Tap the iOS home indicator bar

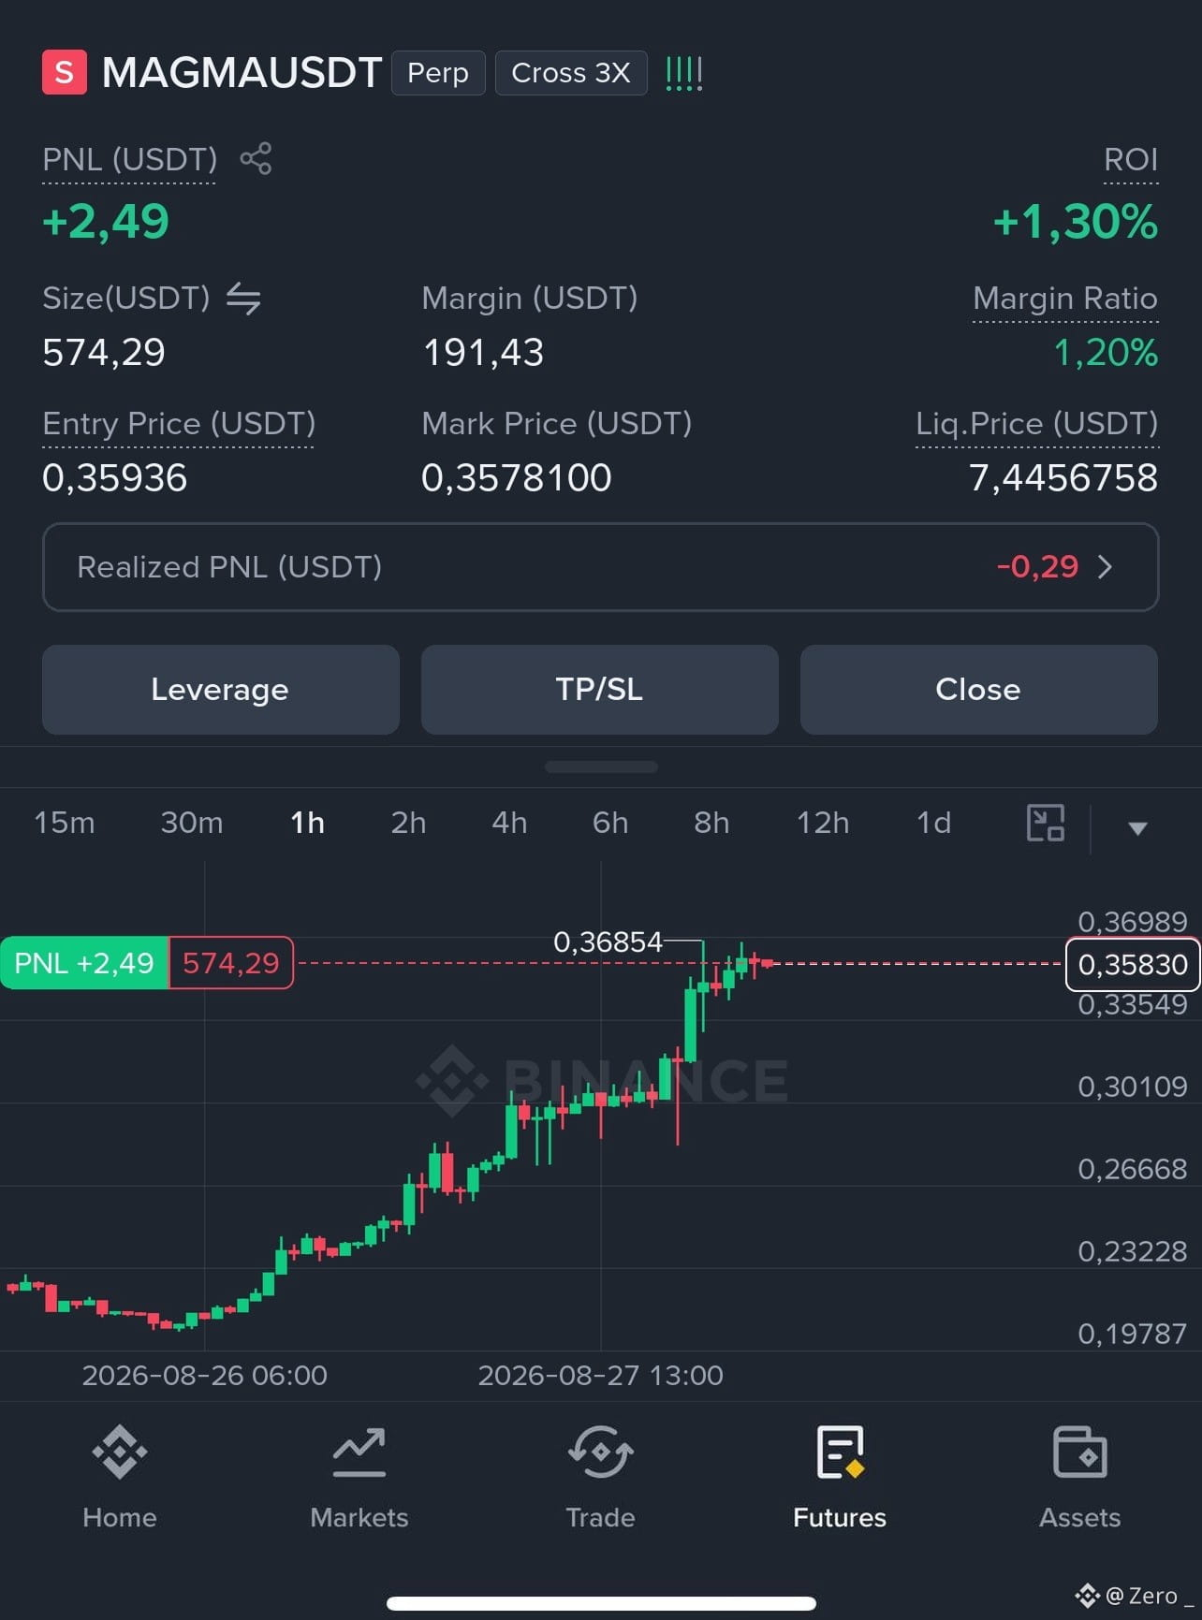[601, 1604]
